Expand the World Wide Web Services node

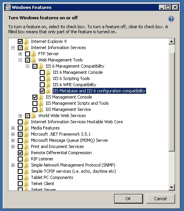[20, 116]
